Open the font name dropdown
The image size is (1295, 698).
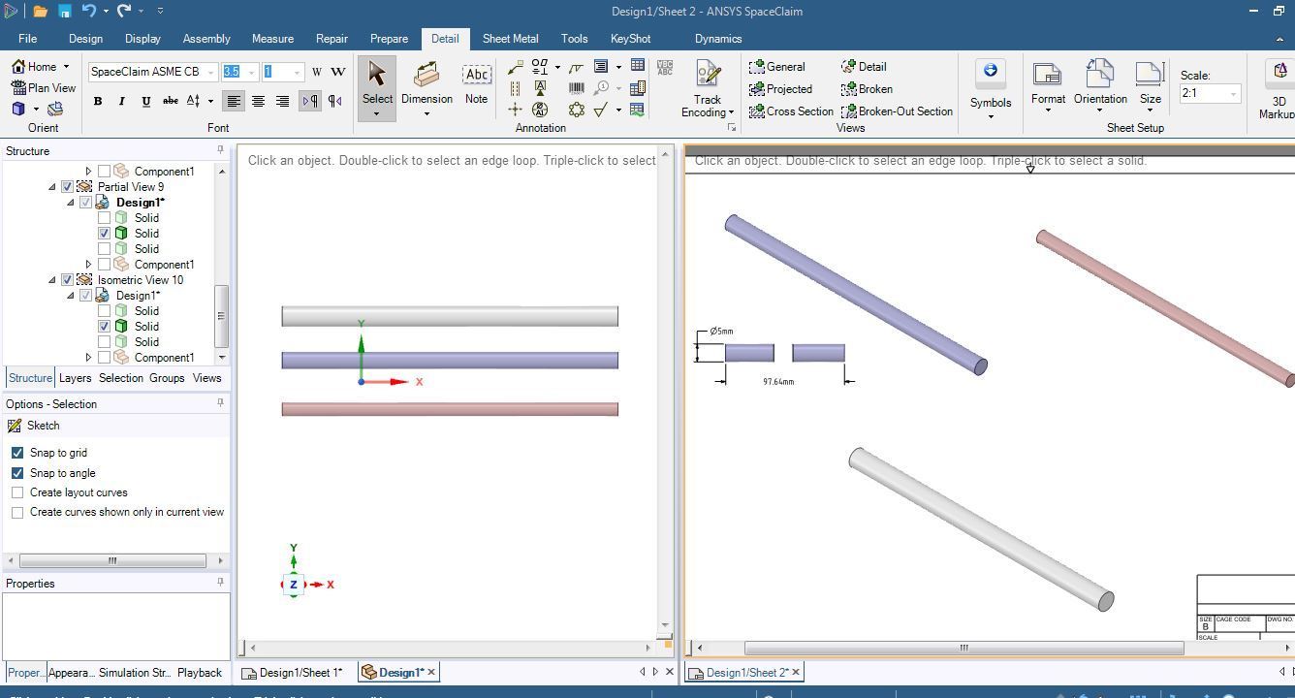pyautogui.click(x=210, y=72)
